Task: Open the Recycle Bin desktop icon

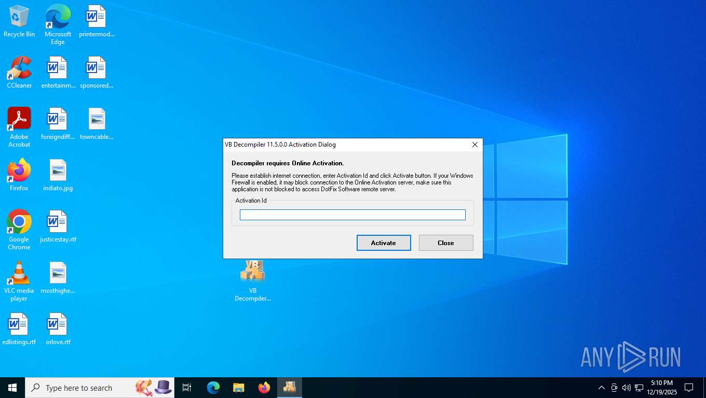Action: click(19, 22)
